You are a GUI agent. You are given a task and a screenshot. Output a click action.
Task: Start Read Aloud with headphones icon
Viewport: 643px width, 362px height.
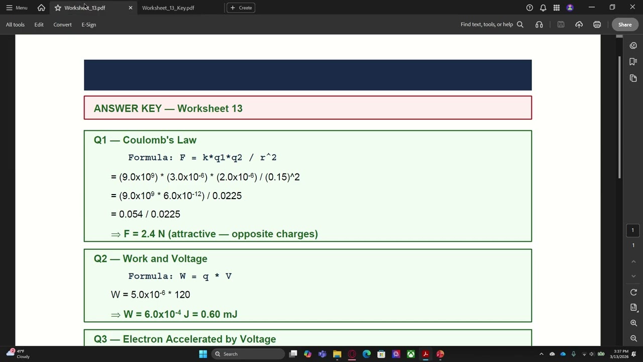pyautogui.click(x=539, y=25)
